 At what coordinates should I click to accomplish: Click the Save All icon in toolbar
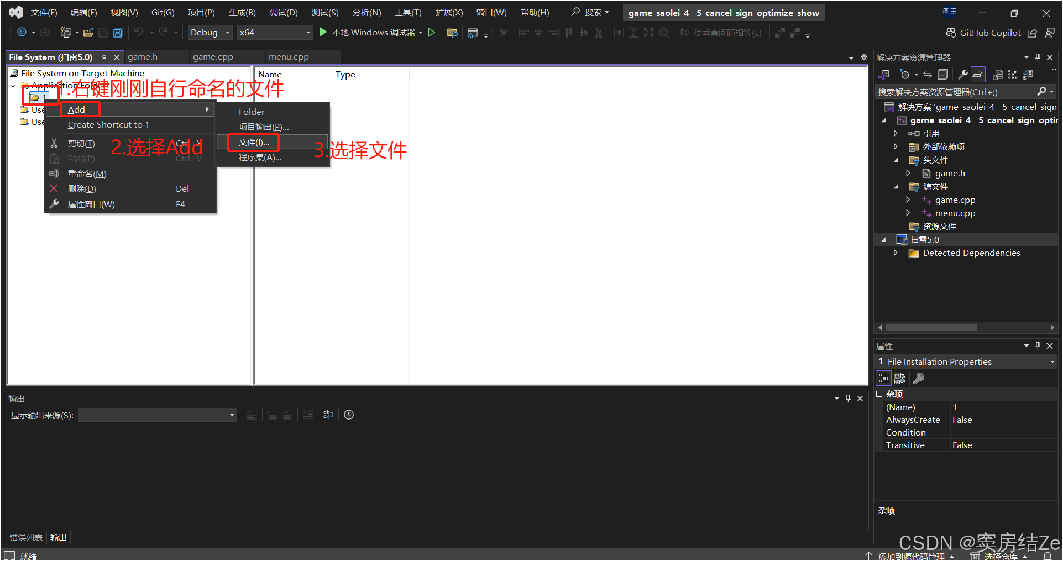pos(118,33)
